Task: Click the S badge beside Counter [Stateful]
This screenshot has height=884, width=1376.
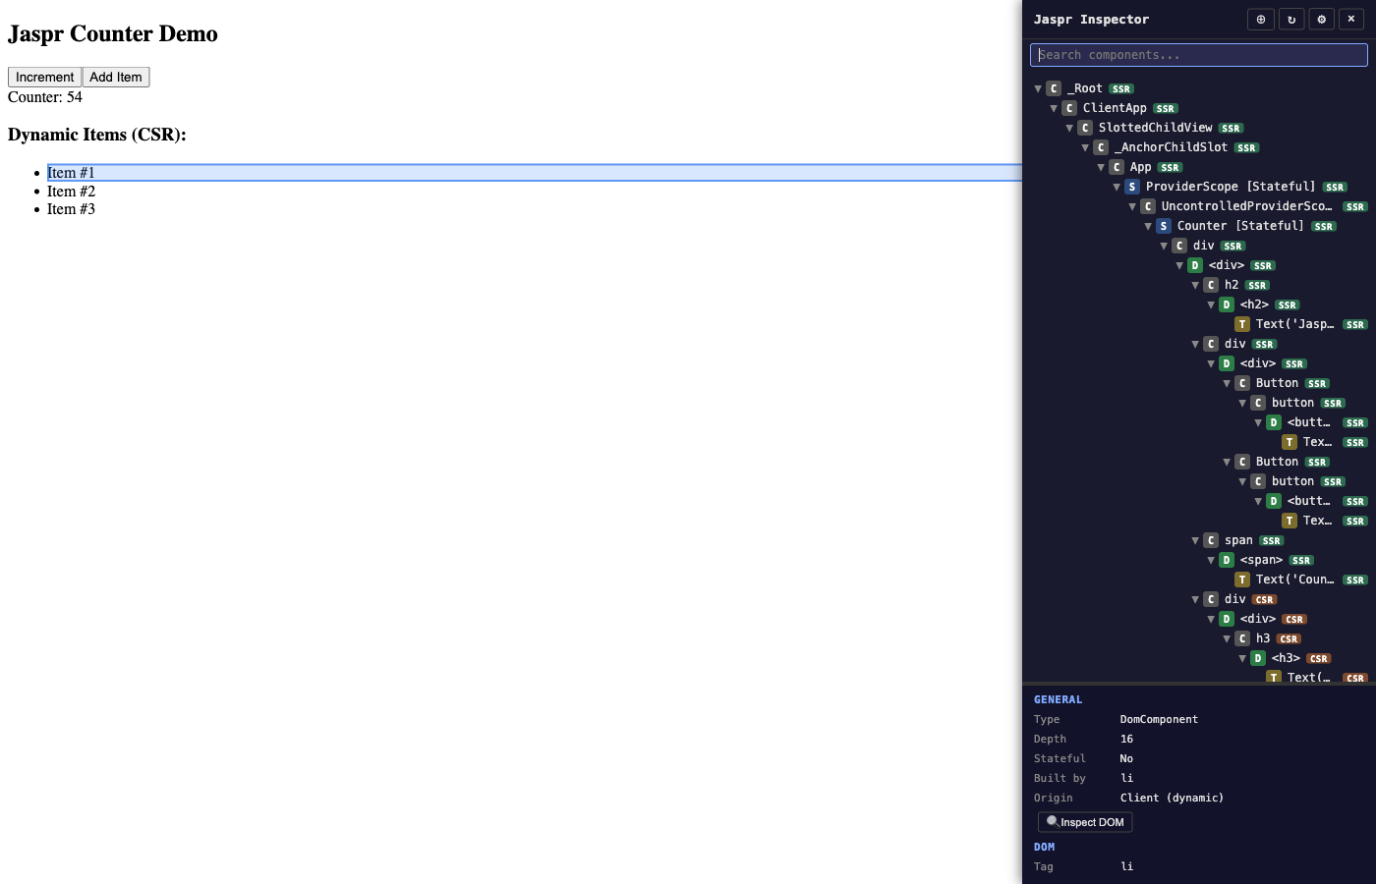Action: pyautogui.click(x=1164, y=226)
